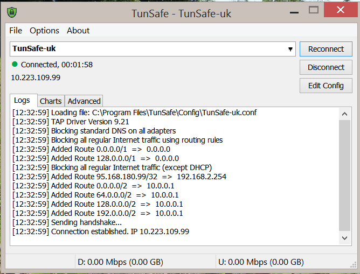
Task: Minimize the TunSafe window
Action: pos(294,12)
